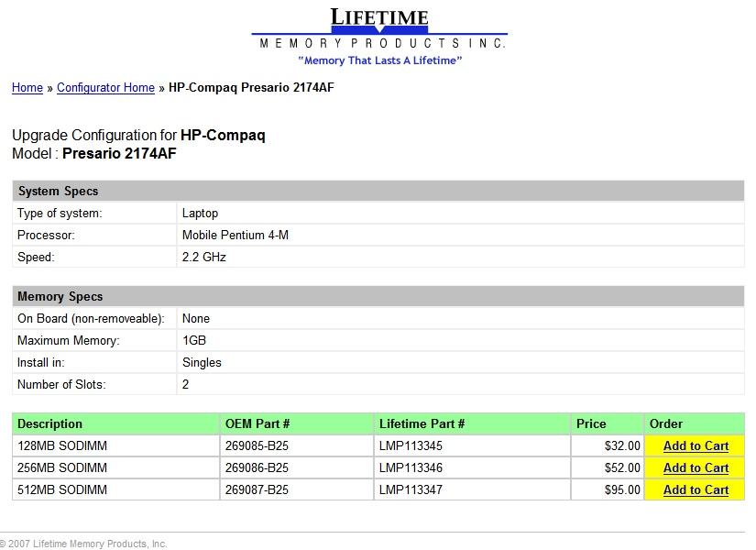The height and width of the screenshot is (550, 756).
Task: Click the Memory That Lasts A Lifetime tagline
Action: [x=380, y=60]
